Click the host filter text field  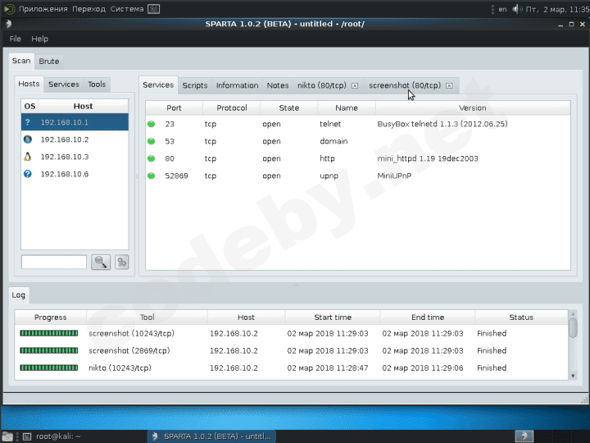pos(54,263)
